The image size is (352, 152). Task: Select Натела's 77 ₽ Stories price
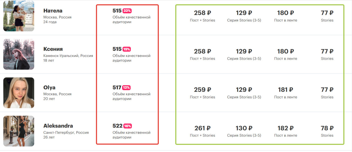[x=327, y=16]
